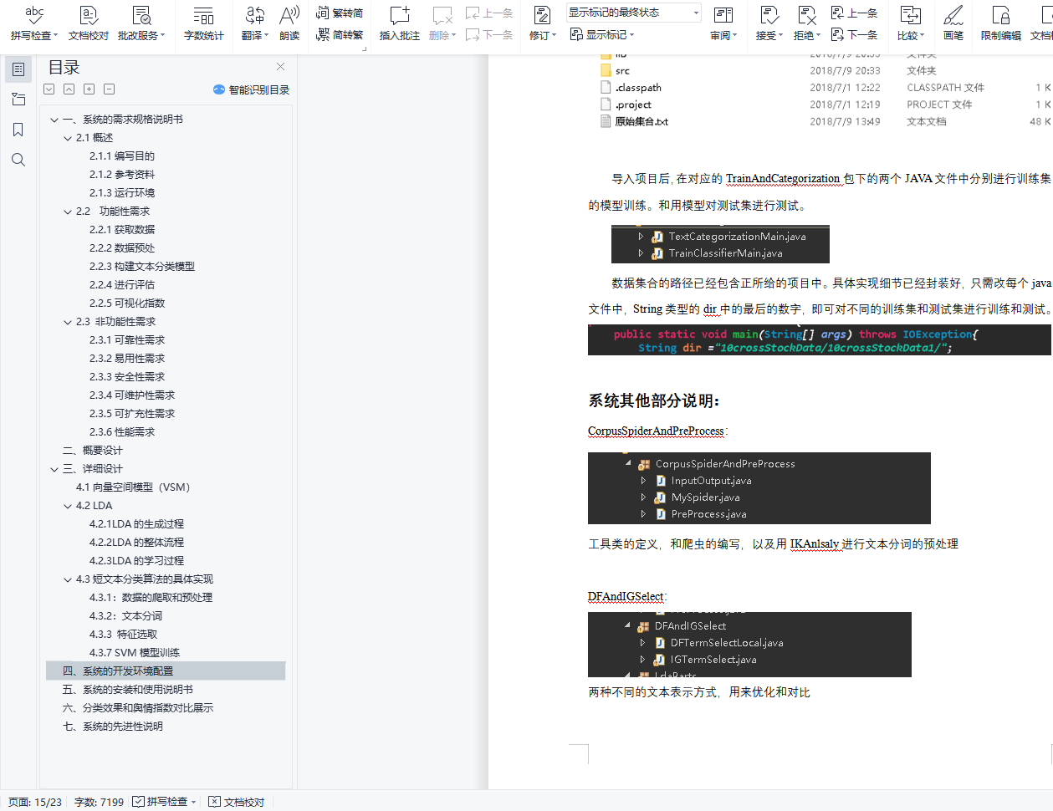Open the 显示标记 dropdown menu
The image size is (1053, 811).
(x=602, y=34)
